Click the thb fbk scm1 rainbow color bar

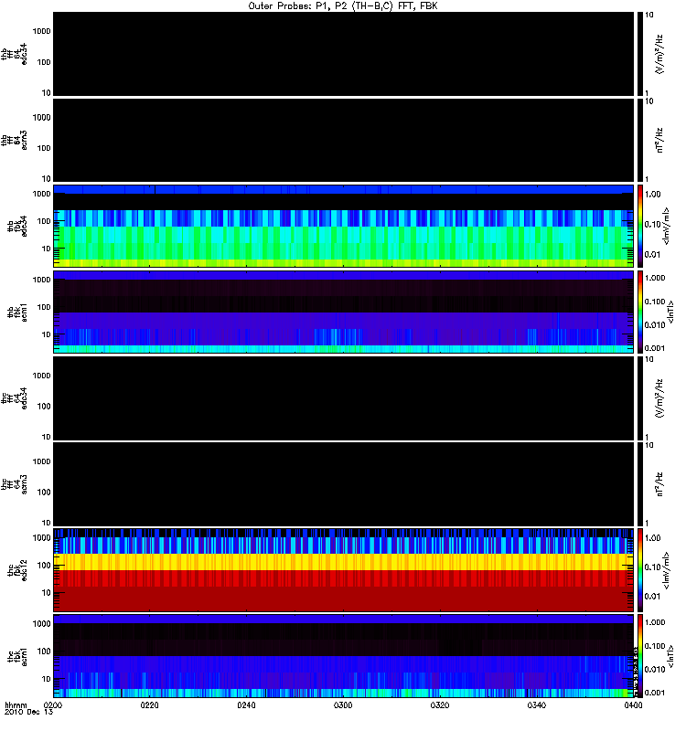(640, 312)
